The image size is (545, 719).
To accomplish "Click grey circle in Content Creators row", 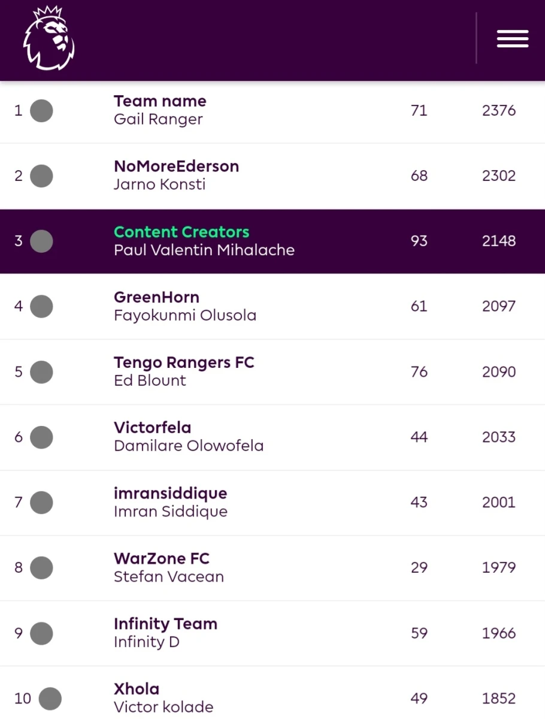I will coord(41,241).
